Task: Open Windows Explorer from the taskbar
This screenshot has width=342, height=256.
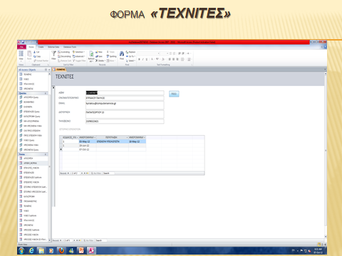Action: click(x=41, y=250)
